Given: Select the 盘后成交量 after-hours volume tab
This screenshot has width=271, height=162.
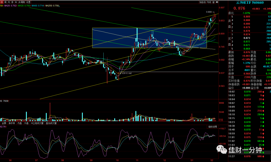Looking at the screenshot, I should [51, 123].
